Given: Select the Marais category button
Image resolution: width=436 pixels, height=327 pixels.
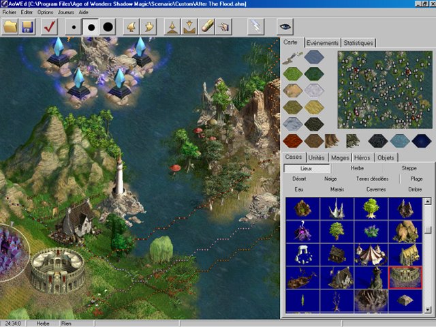Looking at the screenshot, I should [x=337, y=189].
